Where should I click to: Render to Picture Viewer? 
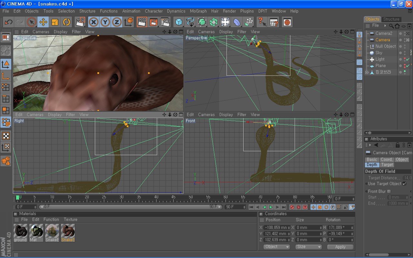[x=153, y=22]
